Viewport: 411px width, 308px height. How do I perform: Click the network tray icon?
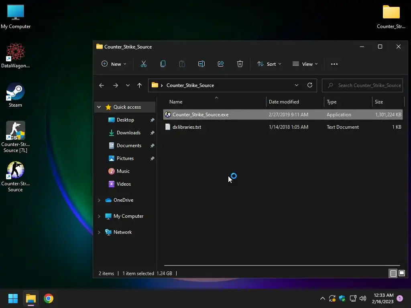click(x=353, y=298)
